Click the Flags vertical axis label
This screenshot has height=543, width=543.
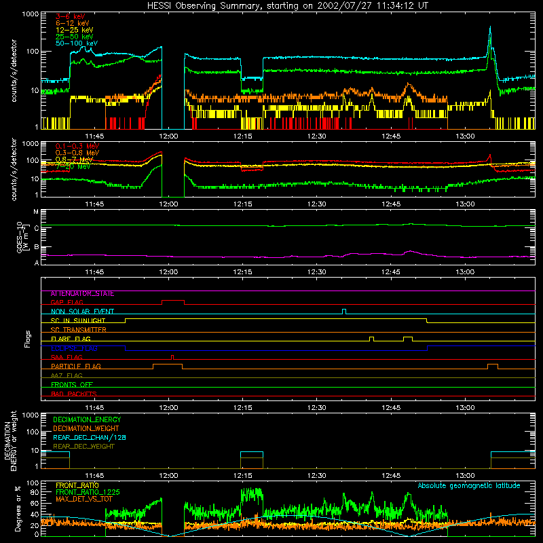pyautogui.click(x=28, y=339)
